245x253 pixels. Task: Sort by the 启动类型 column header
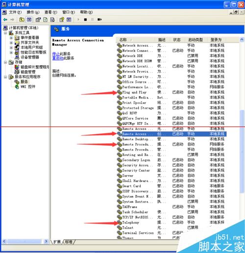click(196, 40)
